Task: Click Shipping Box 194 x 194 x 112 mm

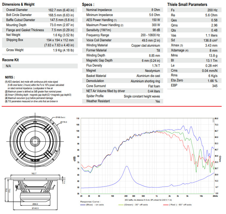Action: (x=60, y=40)
